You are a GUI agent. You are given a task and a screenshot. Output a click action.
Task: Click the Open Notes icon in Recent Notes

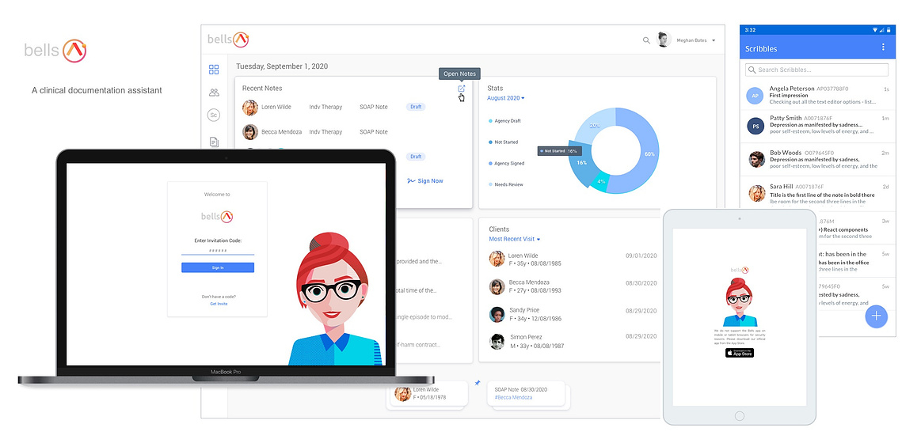[x=462, y=89]
